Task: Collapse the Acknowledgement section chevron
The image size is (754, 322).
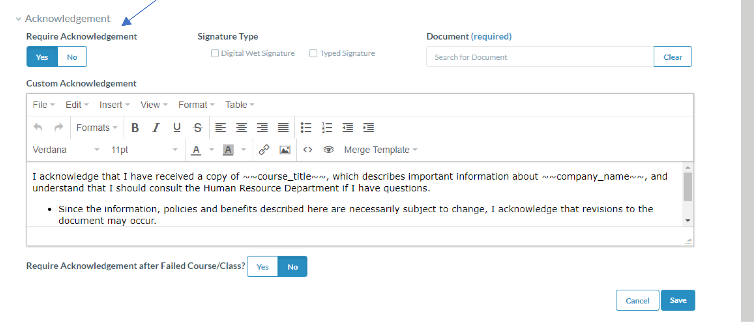Action: click(18, 19)
